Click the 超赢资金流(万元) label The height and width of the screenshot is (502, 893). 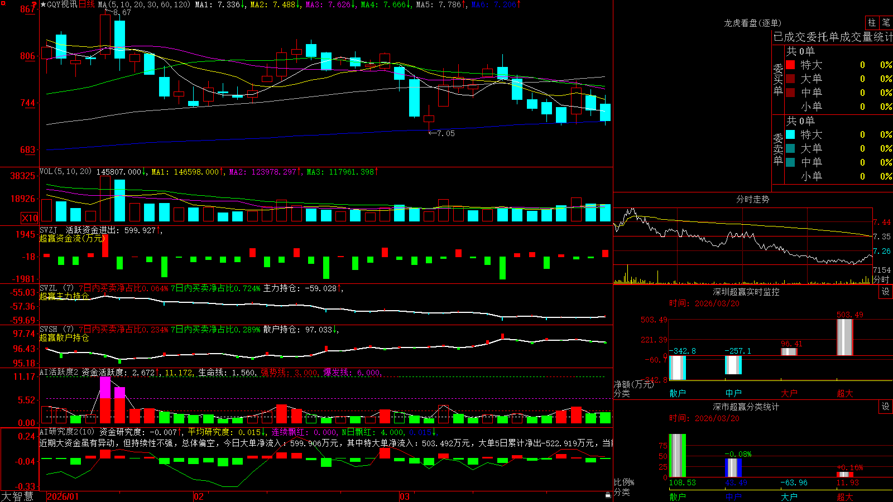point(72,238)
